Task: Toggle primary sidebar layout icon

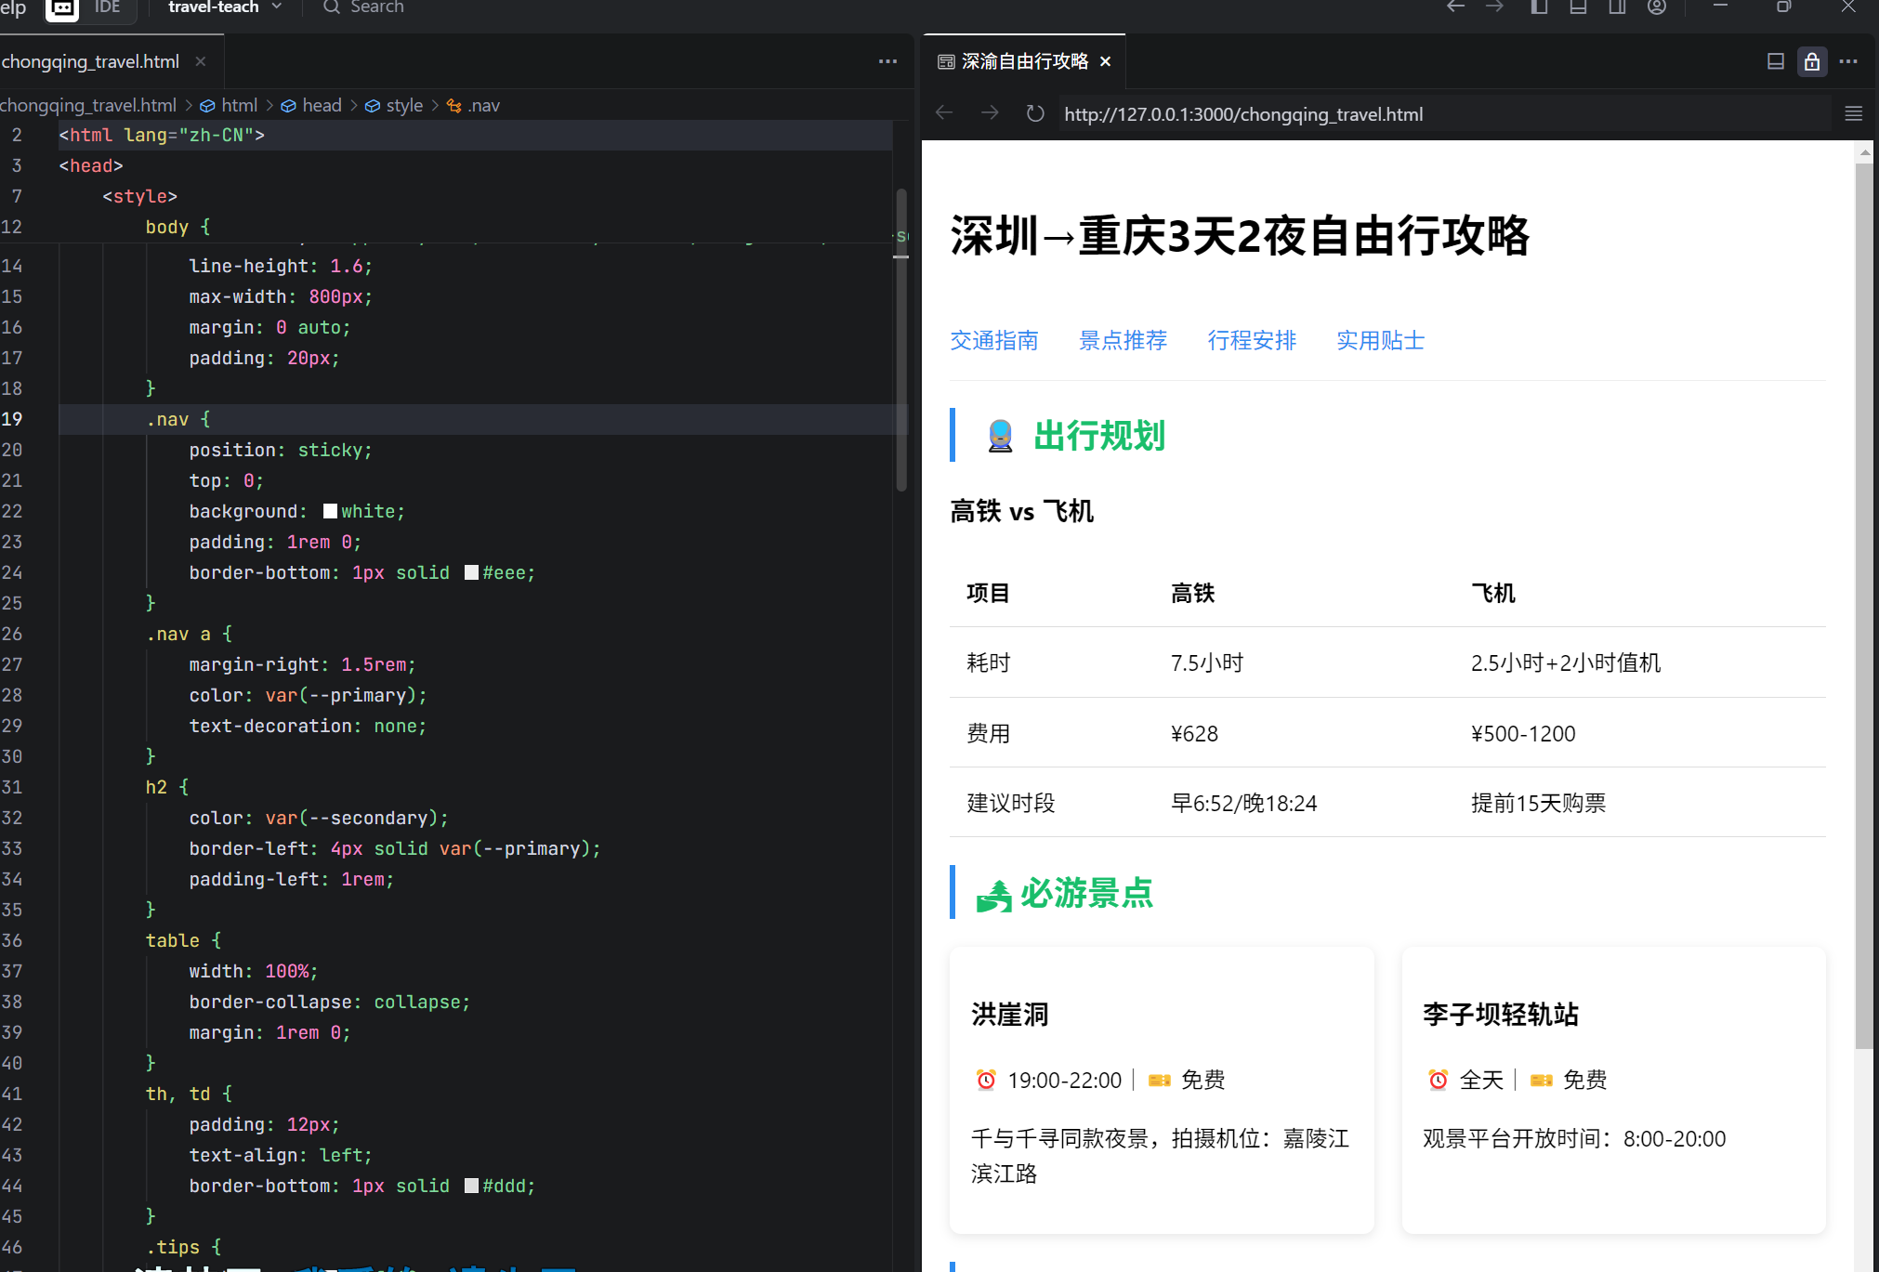Action: [x=1539, y=7]
